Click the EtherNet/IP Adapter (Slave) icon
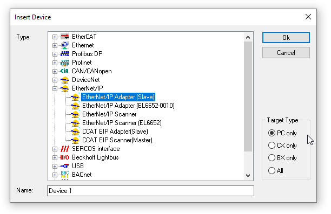The height and width of the screenshot is (214, 331). click(75, 97)
